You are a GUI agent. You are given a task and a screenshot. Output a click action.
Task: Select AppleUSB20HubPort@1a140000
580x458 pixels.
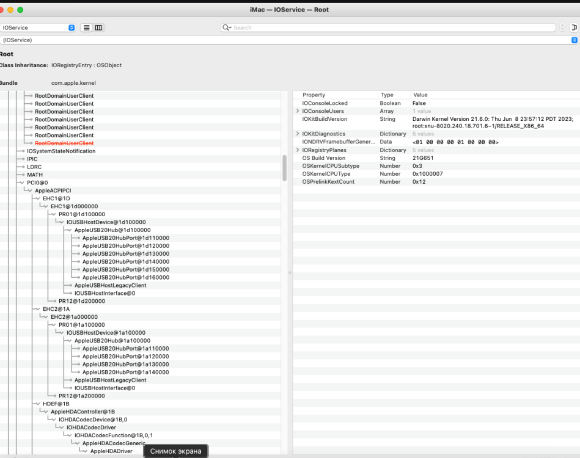coord(126,373)
